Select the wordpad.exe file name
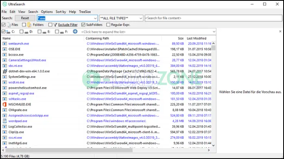This screenshot has width=284, height=159. click(x=18, y=121)
